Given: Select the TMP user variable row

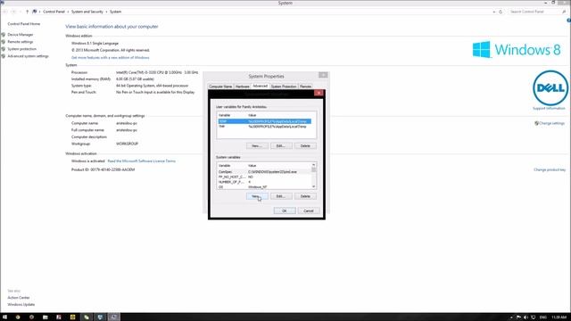Looking at the screenshot, I should [x=264, y=127].
